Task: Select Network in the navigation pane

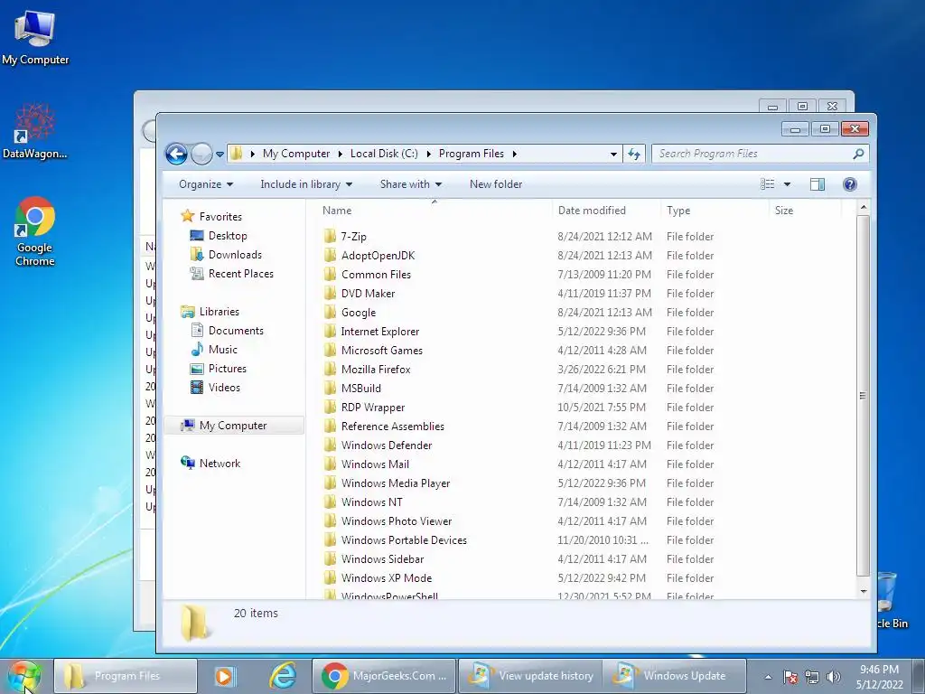Action: point(220,464)
